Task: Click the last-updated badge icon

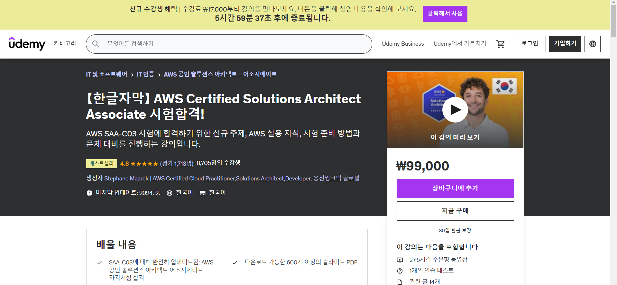Action: click(89, 193)
